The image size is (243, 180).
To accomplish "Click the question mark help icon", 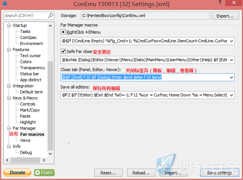I will pos(220,3).
